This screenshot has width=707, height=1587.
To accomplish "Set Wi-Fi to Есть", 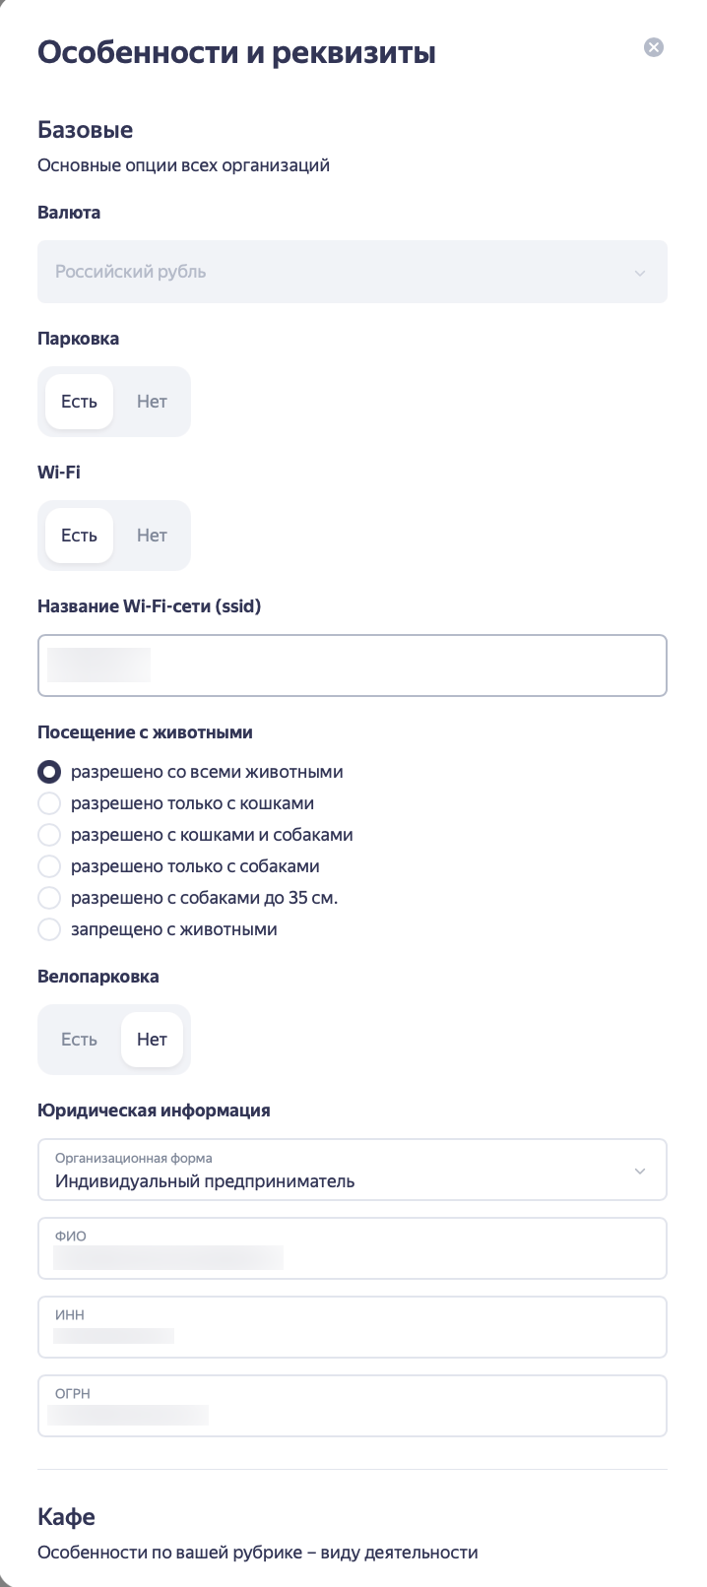I will point(79,536).
